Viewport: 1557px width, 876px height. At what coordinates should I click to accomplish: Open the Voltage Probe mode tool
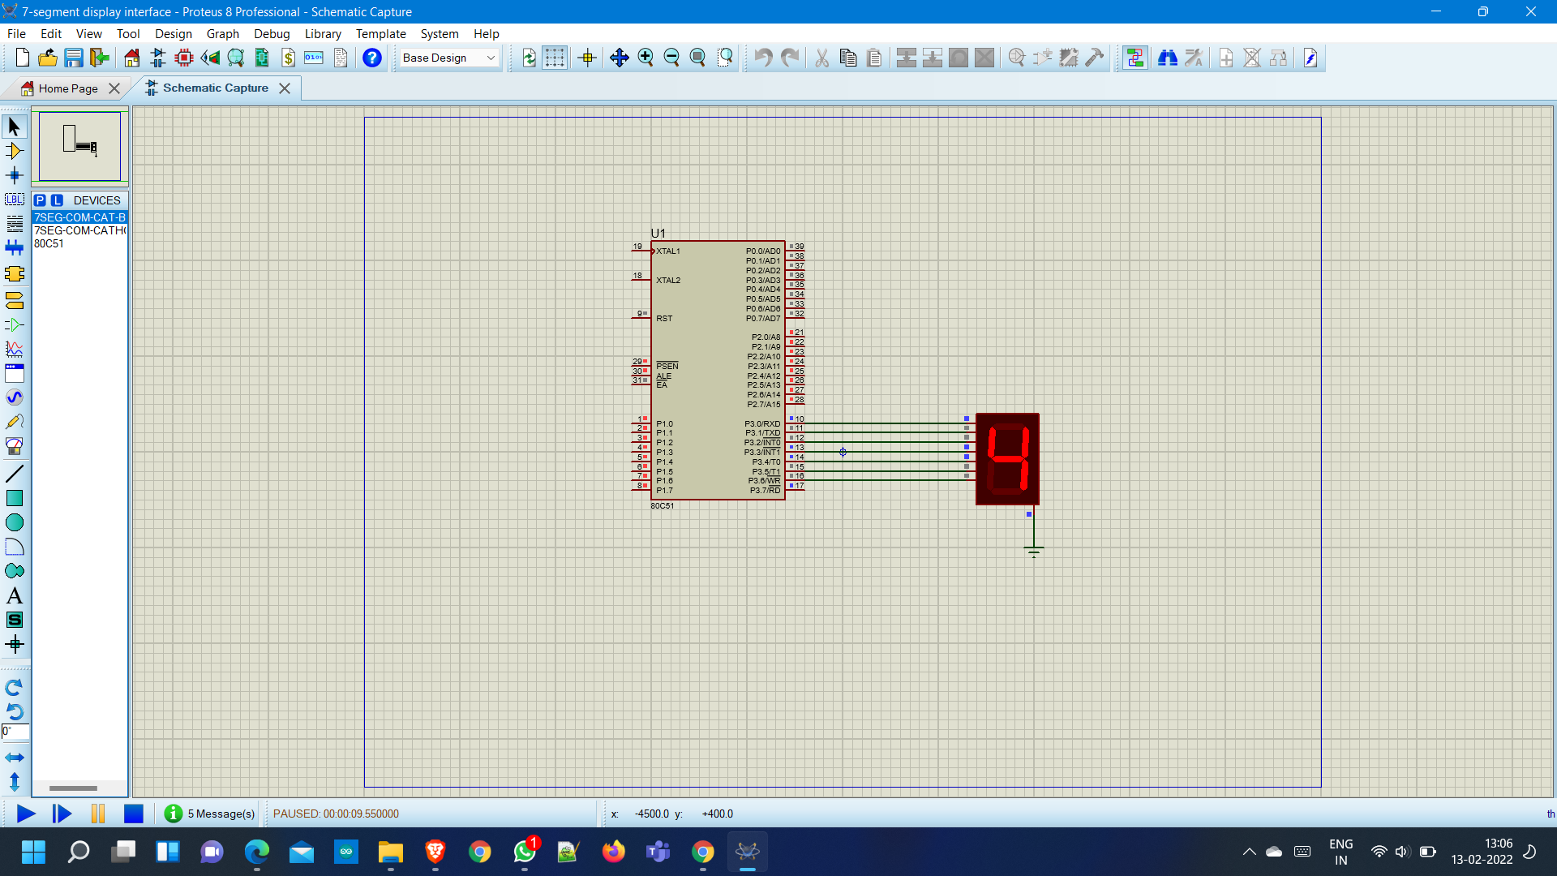(x=15, y=421)
